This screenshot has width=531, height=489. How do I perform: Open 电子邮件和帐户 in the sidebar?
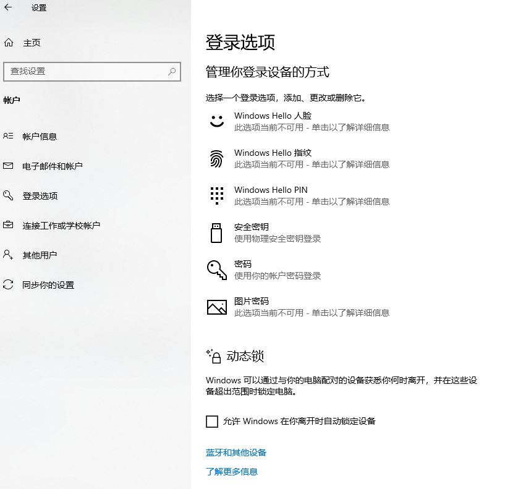tap(53, 166)
